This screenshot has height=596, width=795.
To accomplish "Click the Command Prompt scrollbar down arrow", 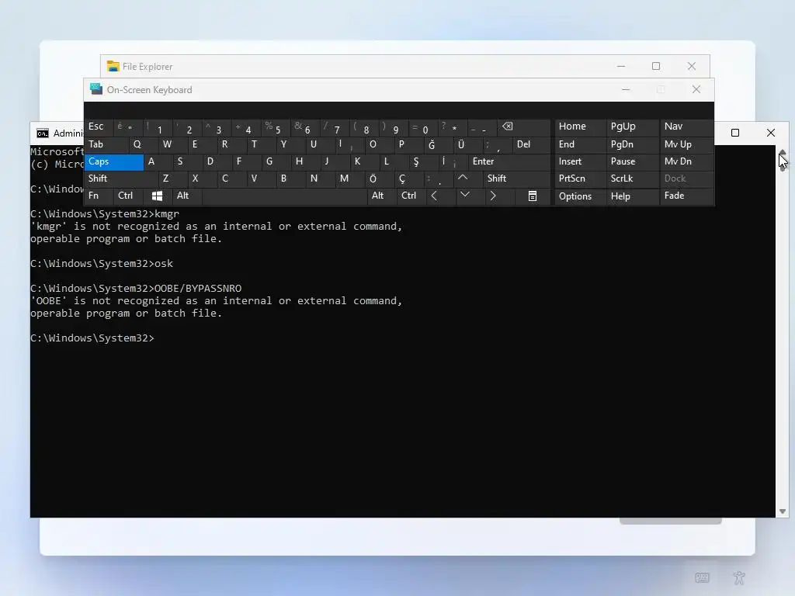I will click(783, 511).
